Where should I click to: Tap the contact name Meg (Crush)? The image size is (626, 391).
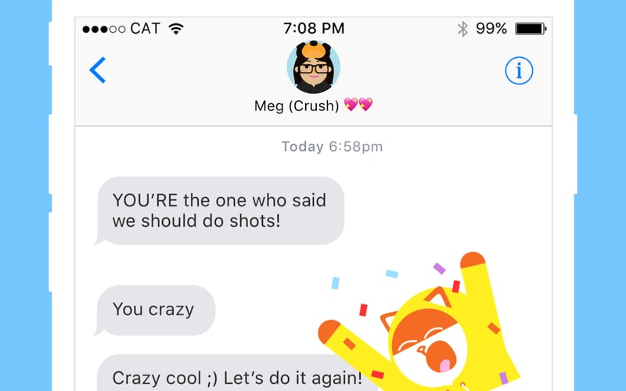(x=297, y=106)
